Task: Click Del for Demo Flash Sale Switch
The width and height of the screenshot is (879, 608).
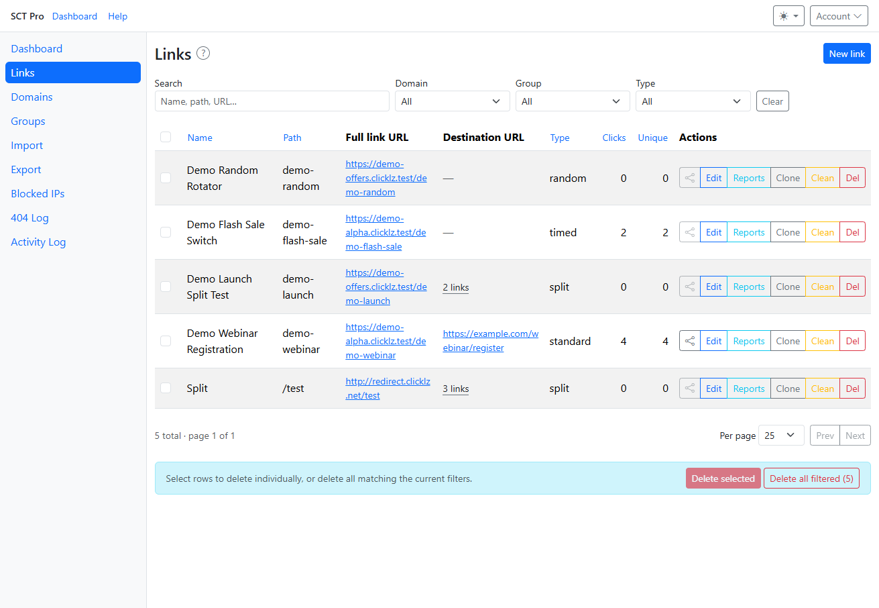Action: pos(852,232)
